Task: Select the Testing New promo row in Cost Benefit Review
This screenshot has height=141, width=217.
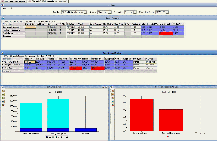Action: click(x=13, y=65)
